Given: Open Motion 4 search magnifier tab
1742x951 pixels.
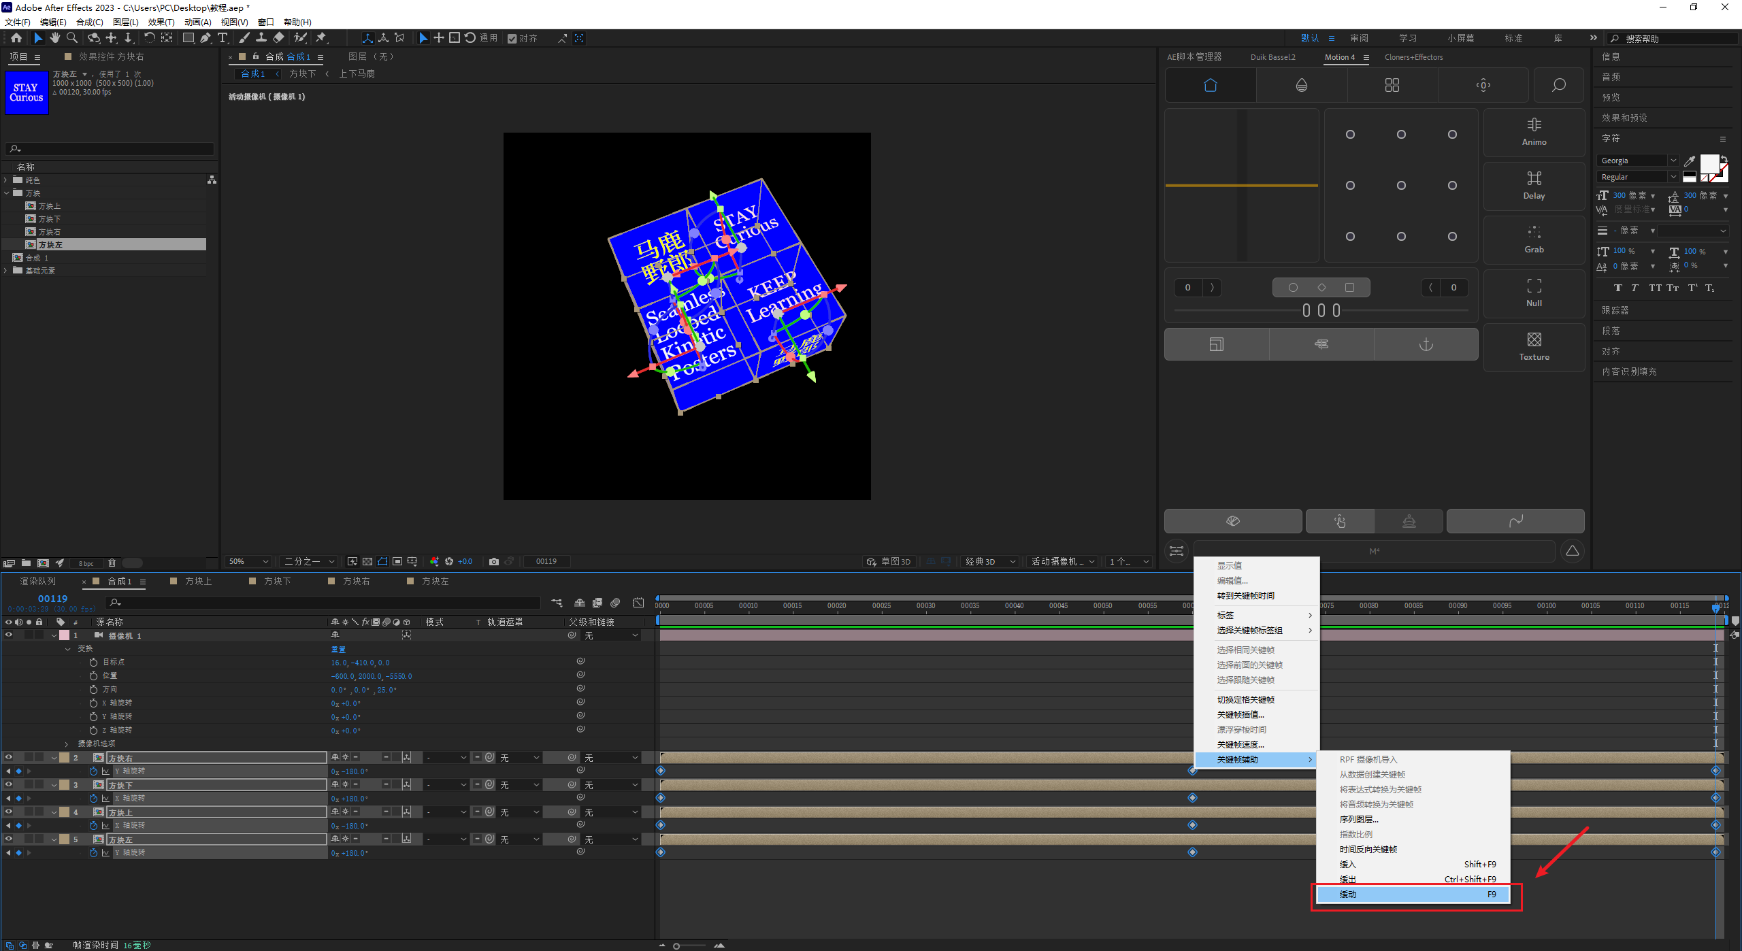Looking at the screenshot, I should [1558, 85].
